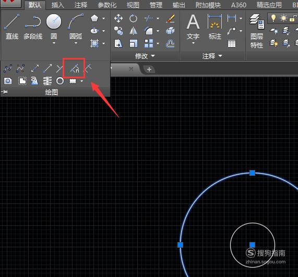
Task: Click the donut tool
Action: tap(60, 81)
